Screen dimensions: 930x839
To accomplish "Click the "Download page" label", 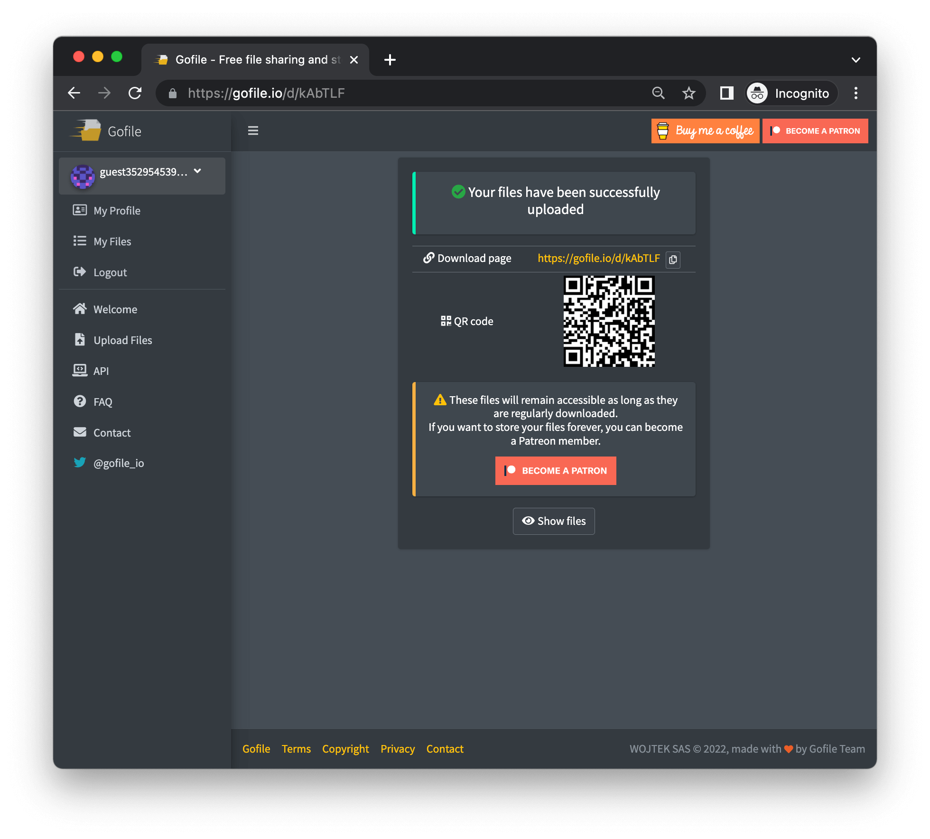I will point(474,258).
